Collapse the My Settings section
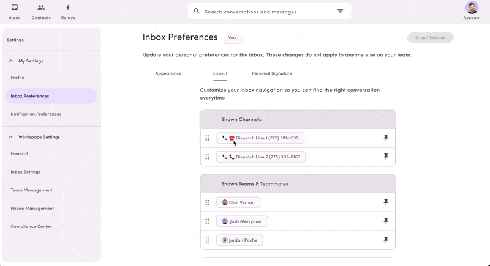 10,61
